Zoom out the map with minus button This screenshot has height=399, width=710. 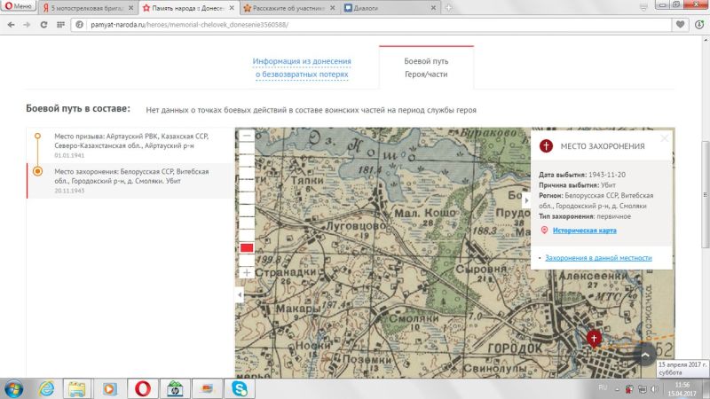pos(247,136)
